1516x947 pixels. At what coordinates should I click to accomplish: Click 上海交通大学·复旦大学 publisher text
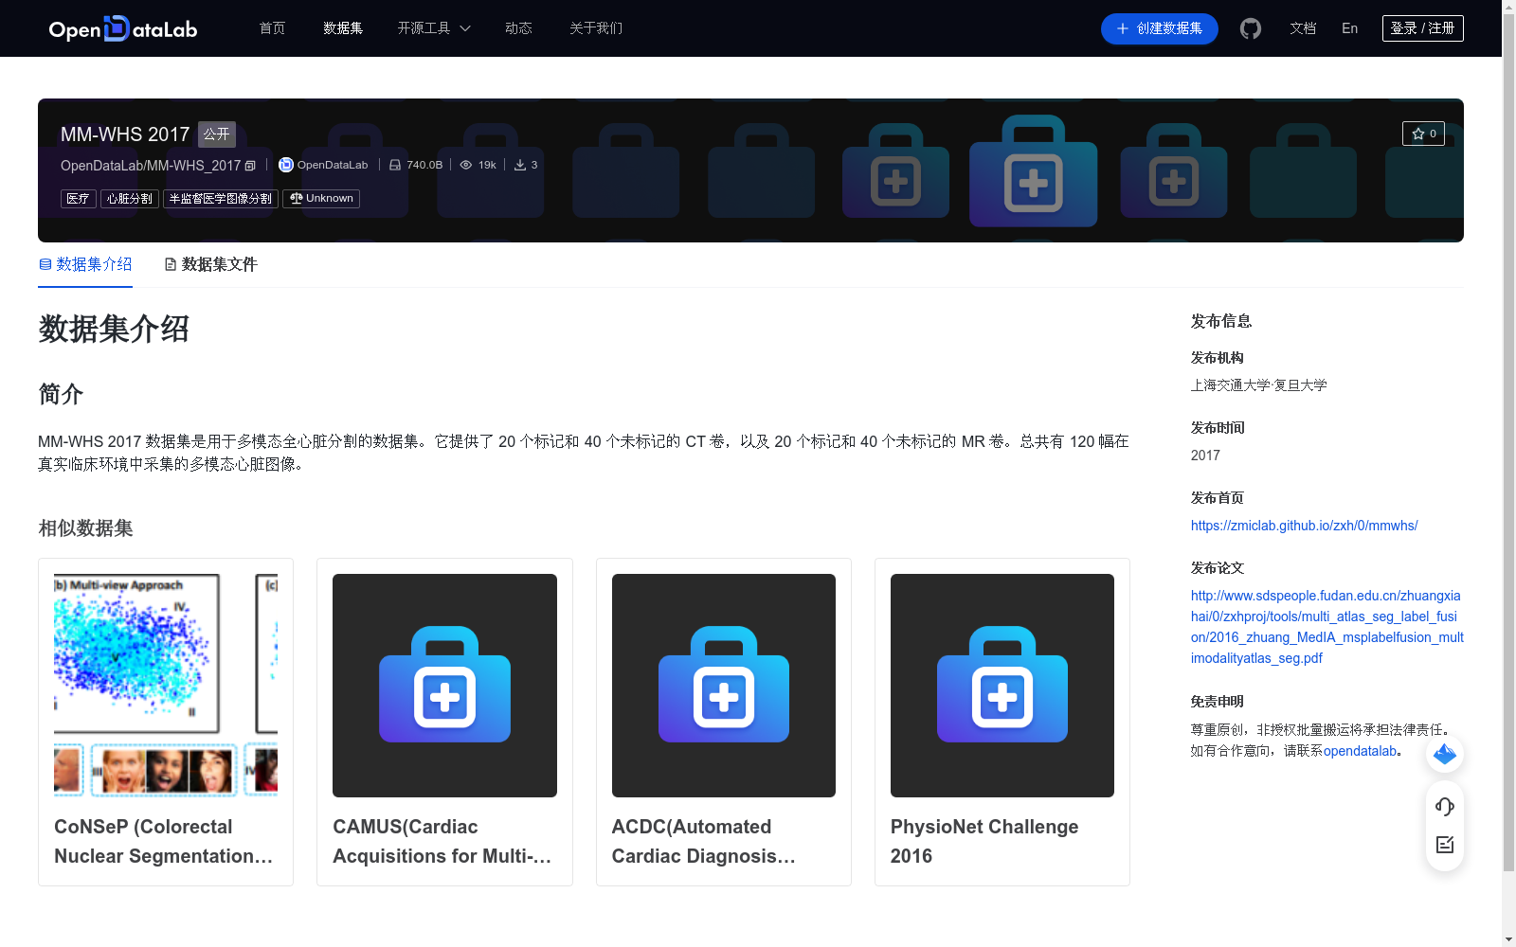coord(1259,385)
